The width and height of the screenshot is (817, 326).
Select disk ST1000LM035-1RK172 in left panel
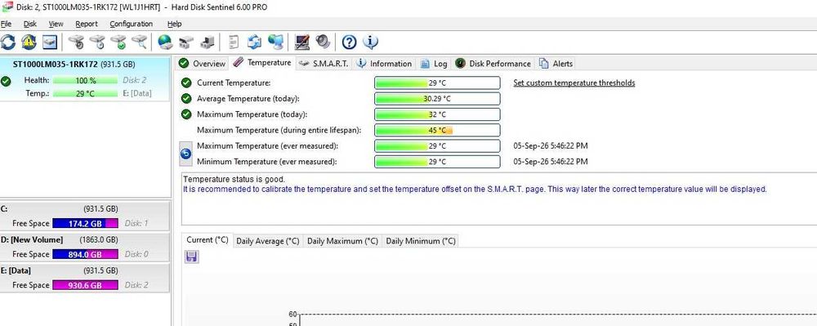[85, 79]
